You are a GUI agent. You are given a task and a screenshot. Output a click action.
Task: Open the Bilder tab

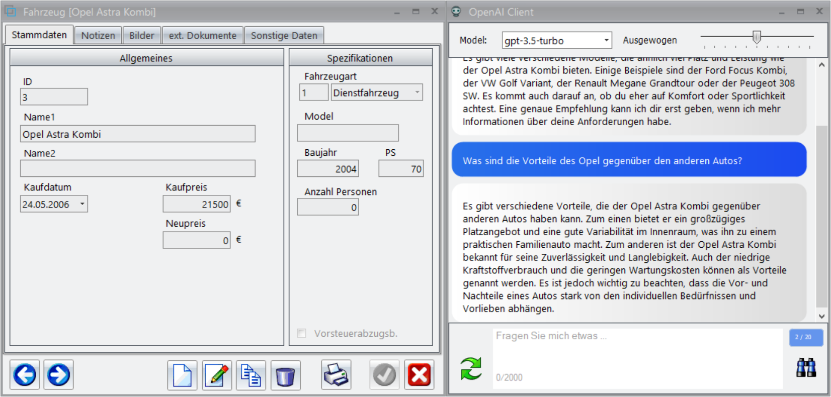point(142,36)
